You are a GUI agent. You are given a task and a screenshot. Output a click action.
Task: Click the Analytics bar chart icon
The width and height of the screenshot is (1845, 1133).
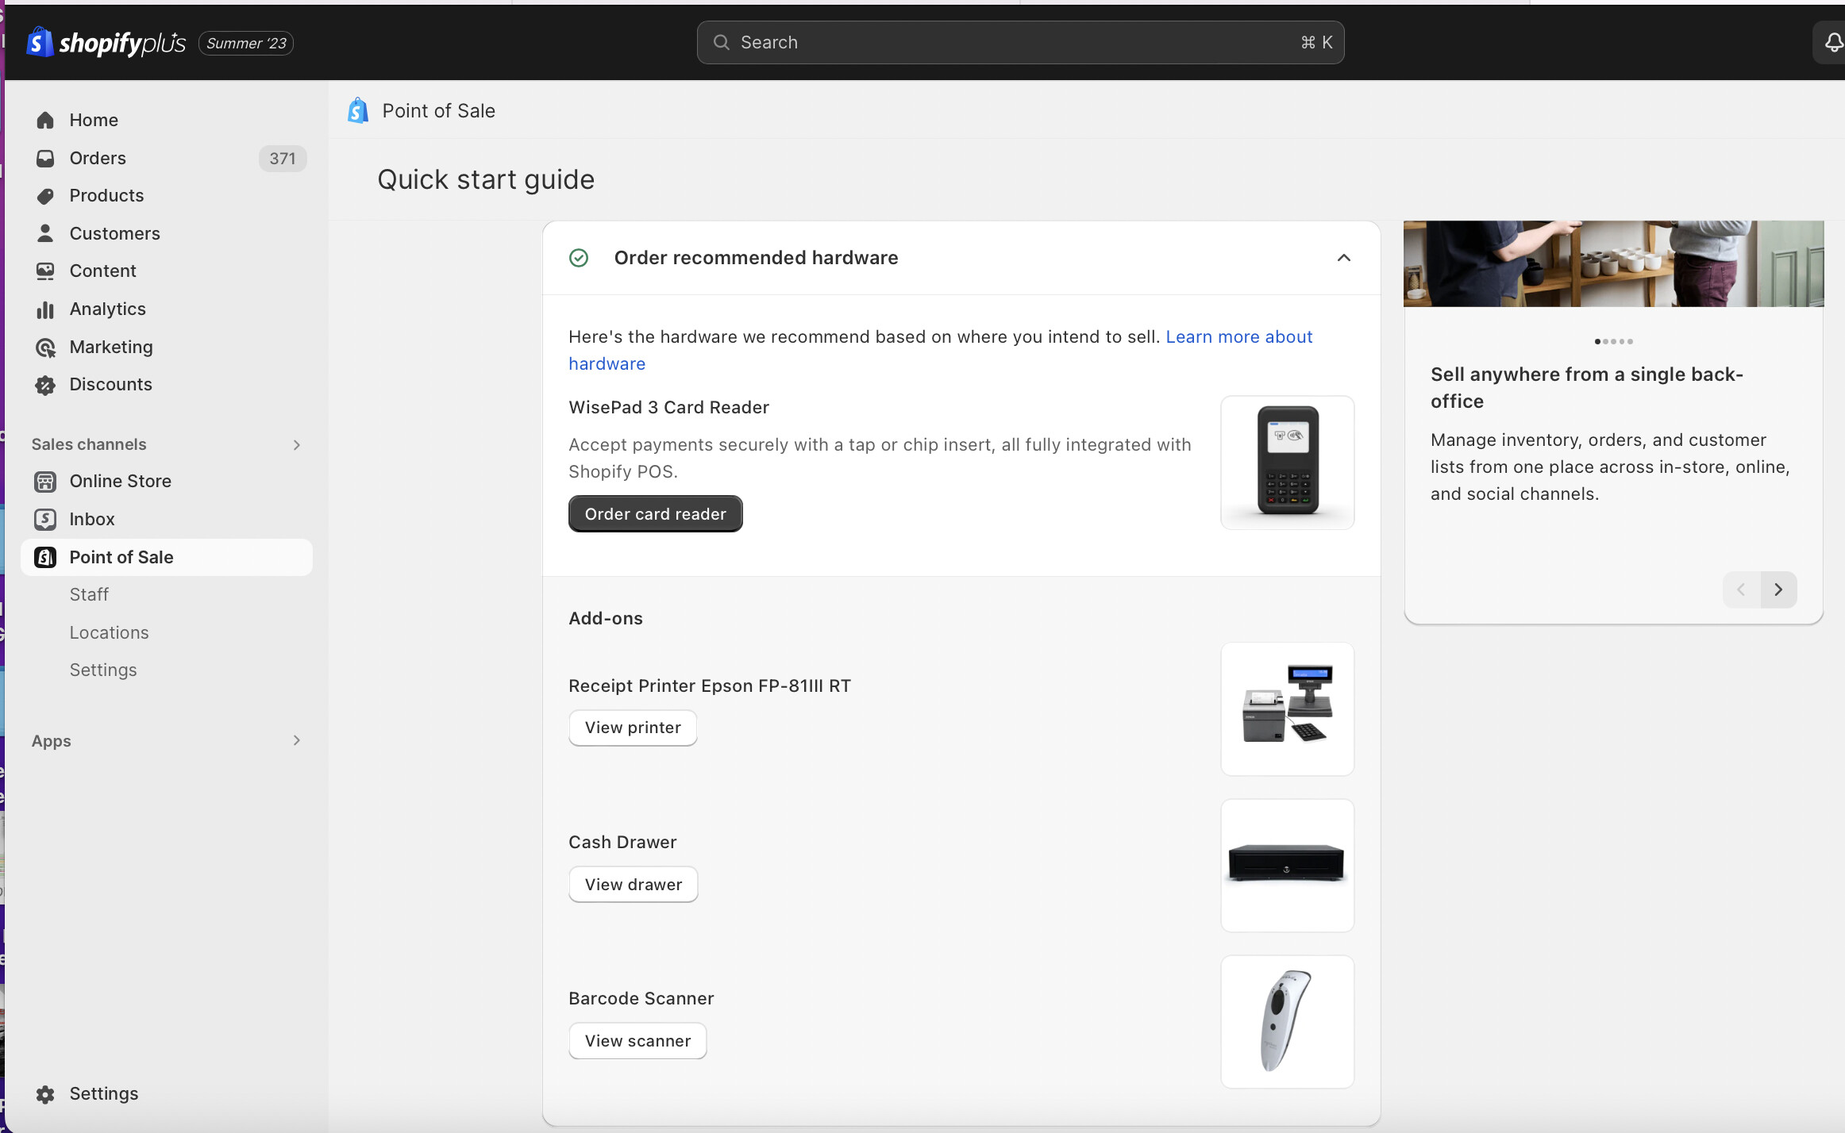click(x=45, y=309)
